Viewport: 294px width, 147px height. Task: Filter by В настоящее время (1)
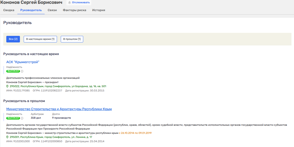click(x=40, y=39)
